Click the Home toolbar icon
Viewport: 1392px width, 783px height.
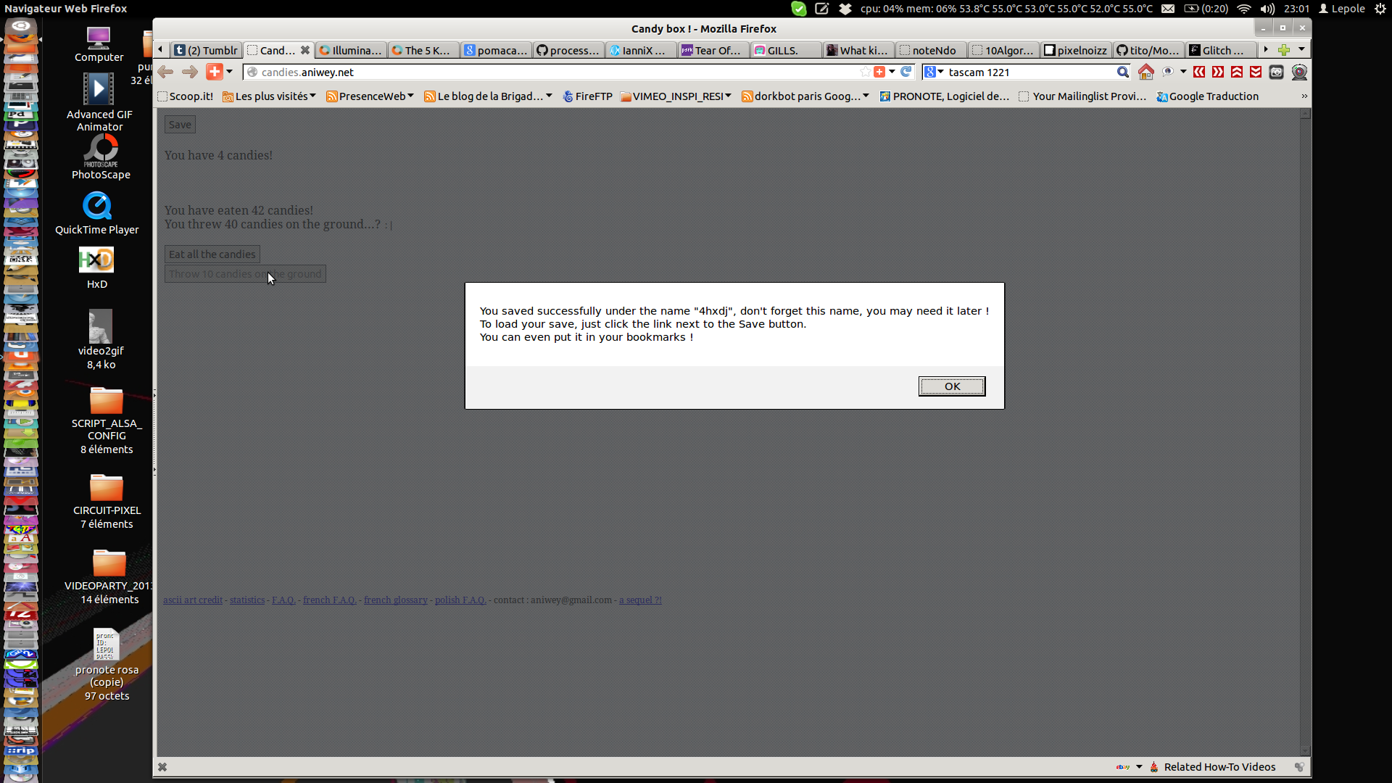1145,72
